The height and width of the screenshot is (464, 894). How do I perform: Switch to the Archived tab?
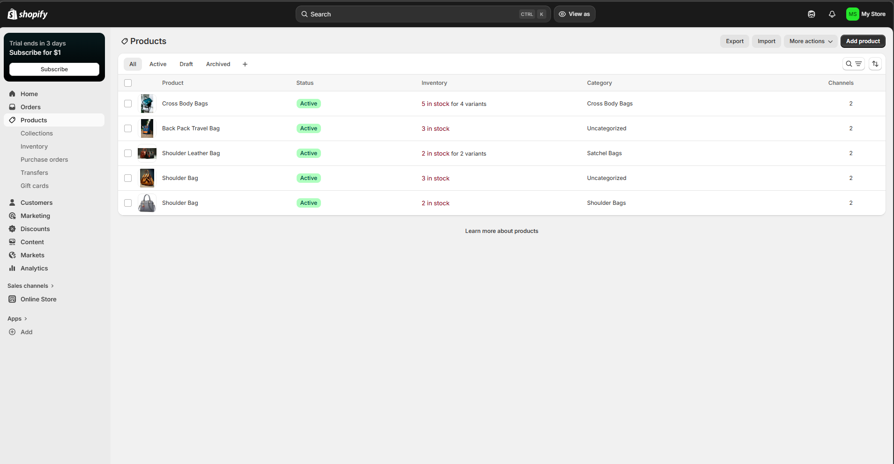[218, 64]
